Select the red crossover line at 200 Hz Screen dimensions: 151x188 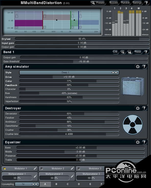[x=43, y=20]
